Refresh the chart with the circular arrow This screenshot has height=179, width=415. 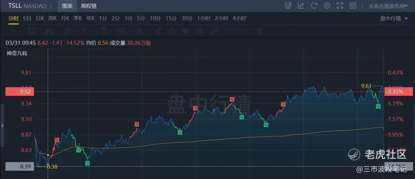click(x=314, y=5)
